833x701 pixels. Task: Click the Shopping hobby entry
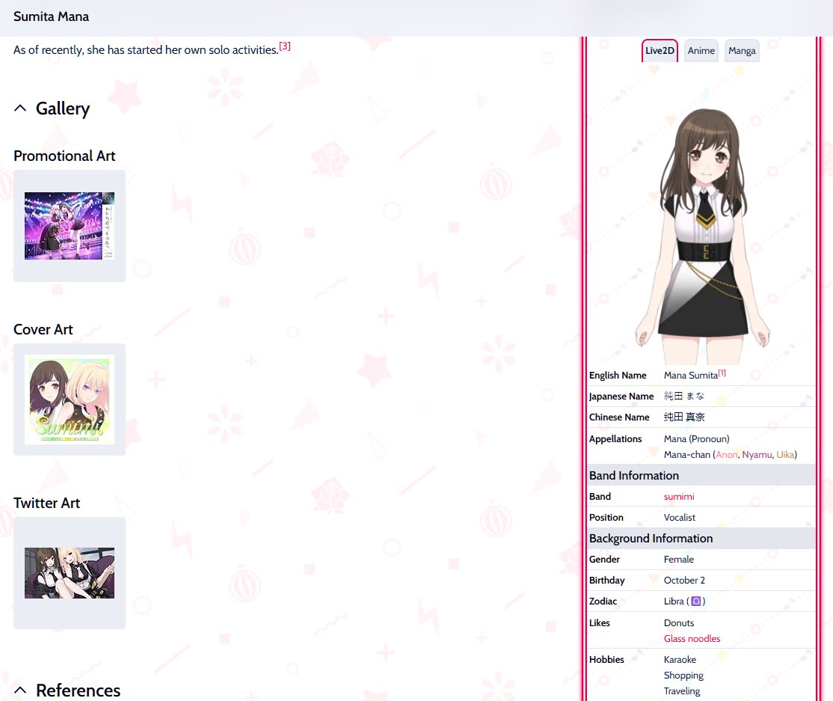[x=683, y=676]
